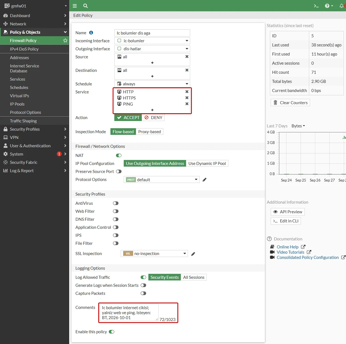
Task: Click Clear Counters button
Action: [x=290, y=103]
